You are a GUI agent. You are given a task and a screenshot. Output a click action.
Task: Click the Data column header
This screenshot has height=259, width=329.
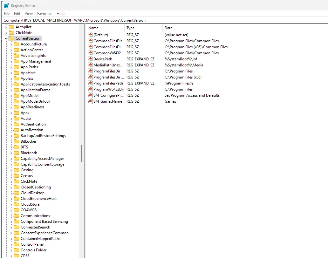[208, 28]
